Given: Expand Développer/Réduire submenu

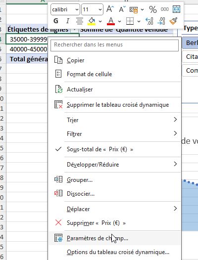Looking at the screenshot, I should pyautogui.click(x=115, y=164).
